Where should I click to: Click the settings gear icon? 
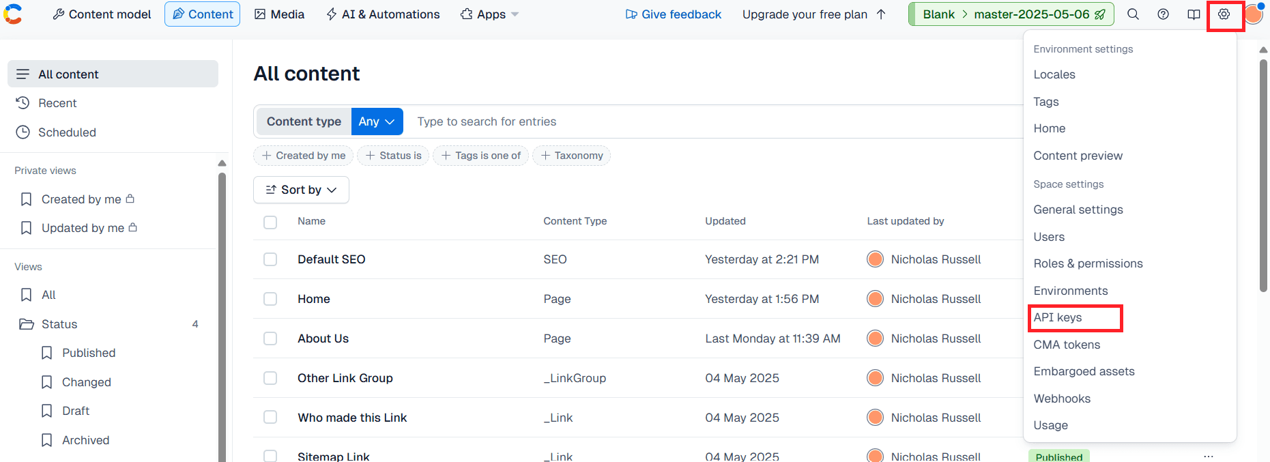(x=1224, y=14)
